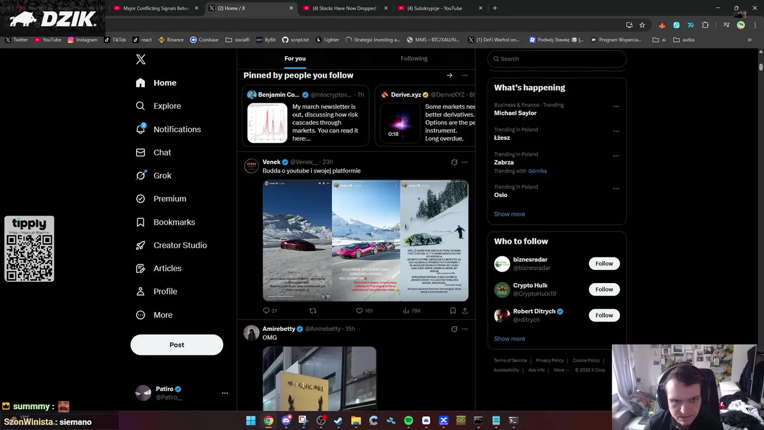This screenshot has width=764, height=430.
Task: Open Spotify from the taskbar
Action: click(408, 420)
